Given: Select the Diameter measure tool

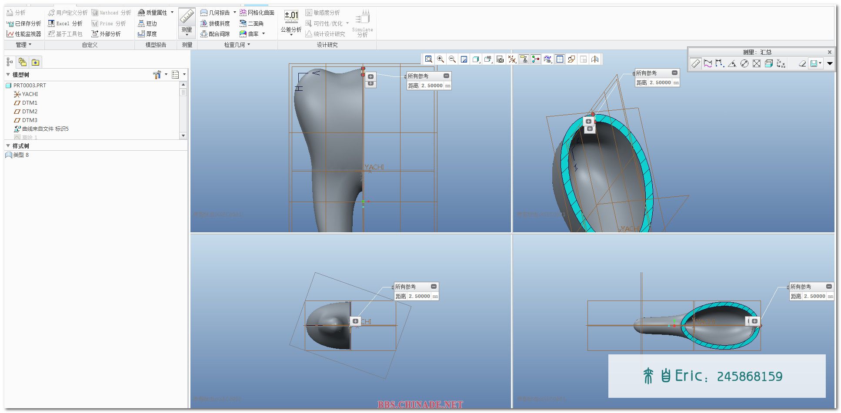Looking at the screenshot, I should tap(744, 63).
